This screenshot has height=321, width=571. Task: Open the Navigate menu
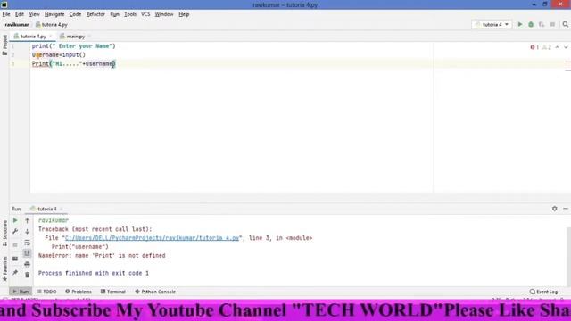(54, 14)
